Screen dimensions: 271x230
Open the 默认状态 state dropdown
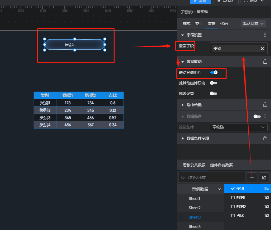click(x=253, y=24)
